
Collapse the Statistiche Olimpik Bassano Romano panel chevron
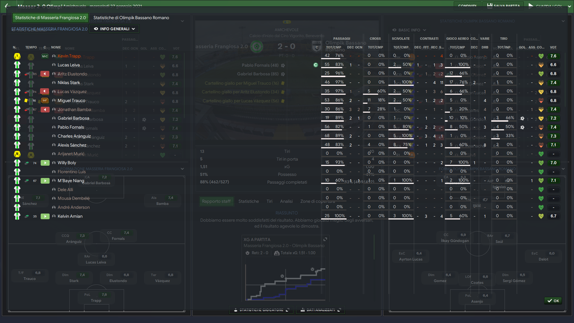(x=563, y=21)
